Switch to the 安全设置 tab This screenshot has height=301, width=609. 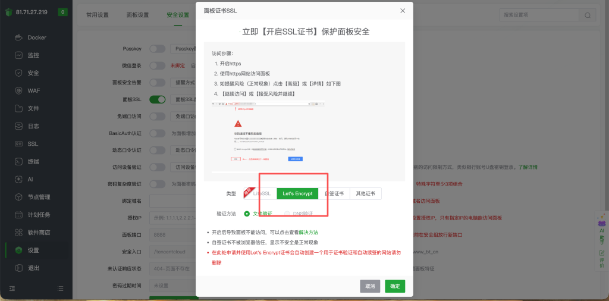coord(178,15)
